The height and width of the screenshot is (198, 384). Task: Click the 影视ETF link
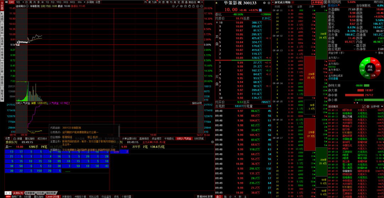point(333,5)
